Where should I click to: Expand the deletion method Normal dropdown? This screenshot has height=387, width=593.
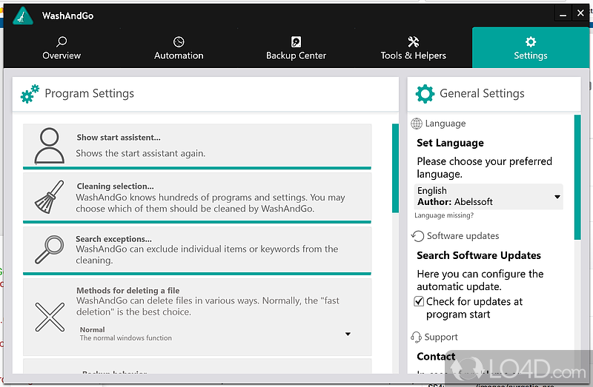[216, 334]
